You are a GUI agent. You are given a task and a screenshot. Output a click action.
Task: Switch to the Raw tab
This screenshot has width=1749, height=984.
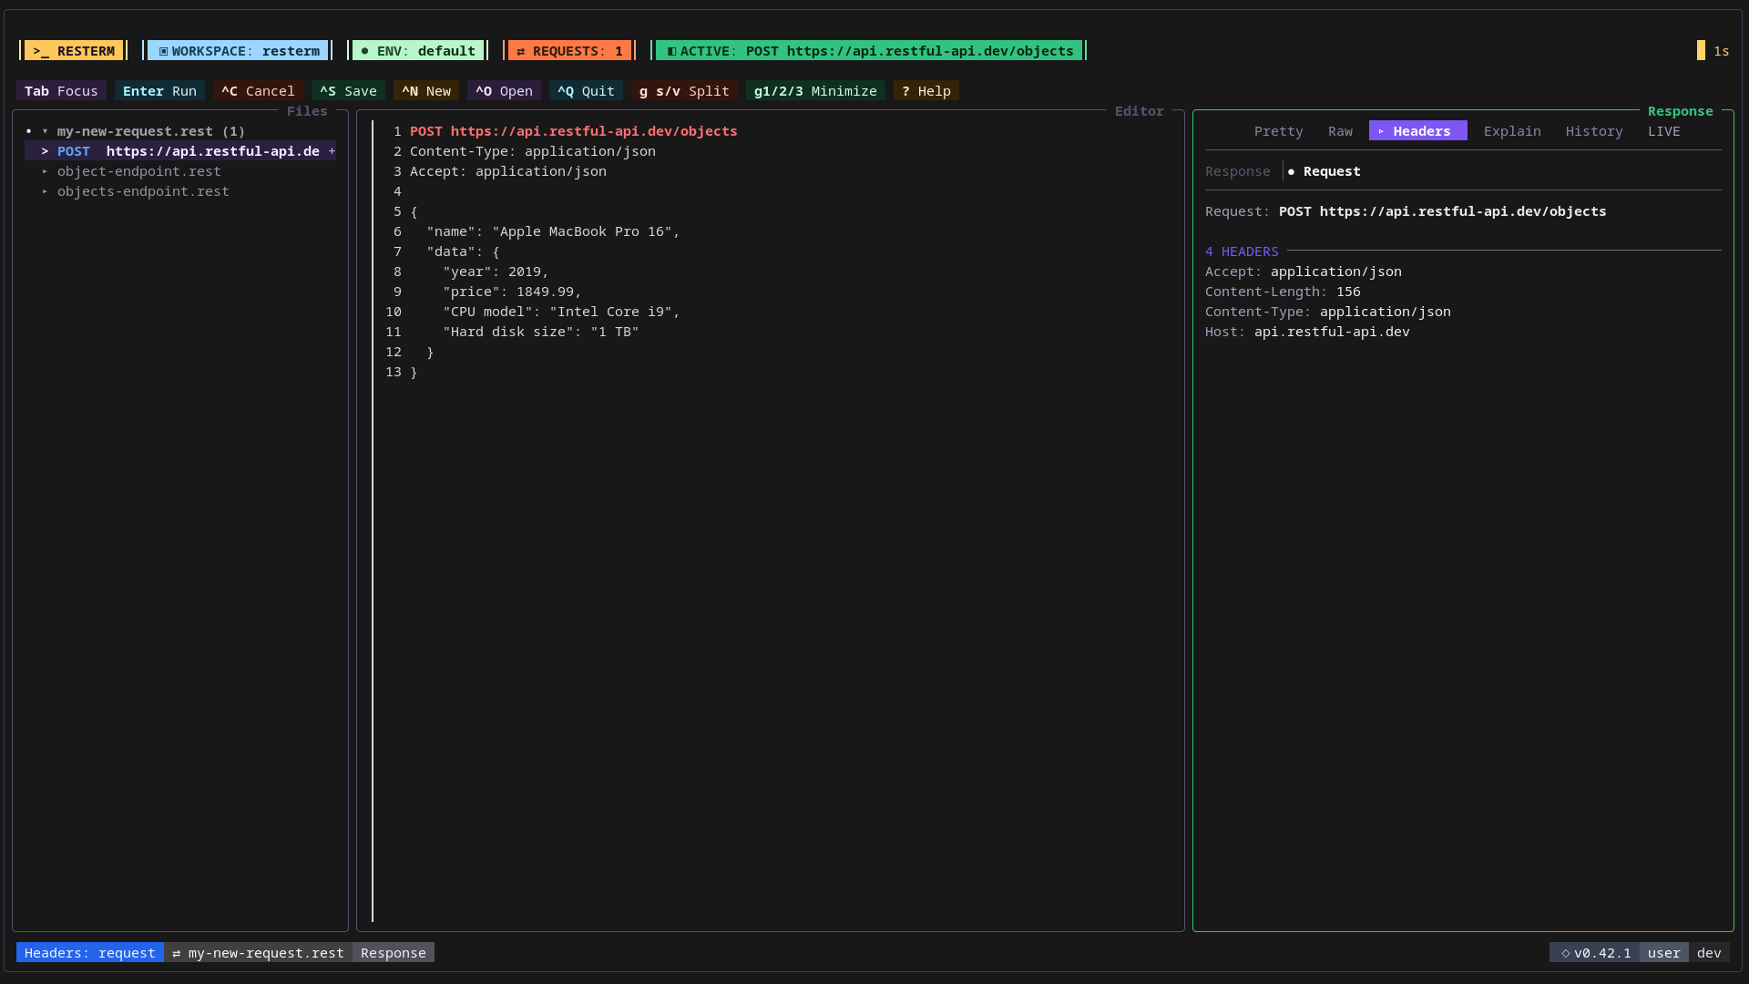pyautogui.click(x=1341, y=131)
